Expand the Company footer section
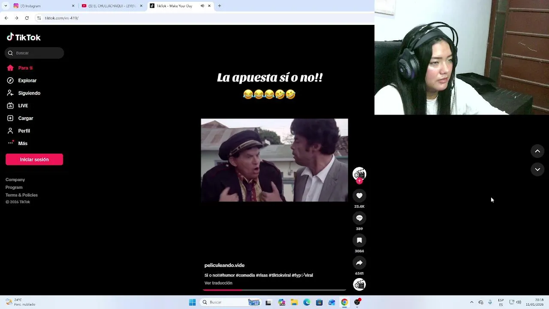The width and height of the screenshot is (549, 309). (15, 180)
